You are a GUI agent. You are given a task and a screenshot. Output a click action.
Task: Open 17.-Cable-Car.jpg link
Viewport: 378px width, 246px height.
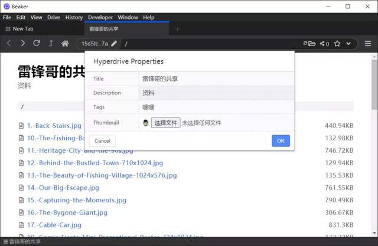coord(54,225)
